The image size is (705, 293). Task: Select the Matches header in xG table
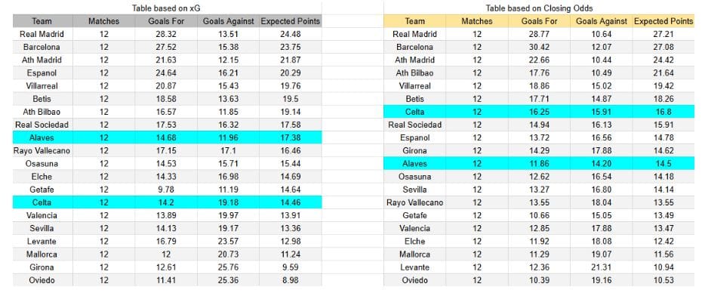tap(104, 21)
